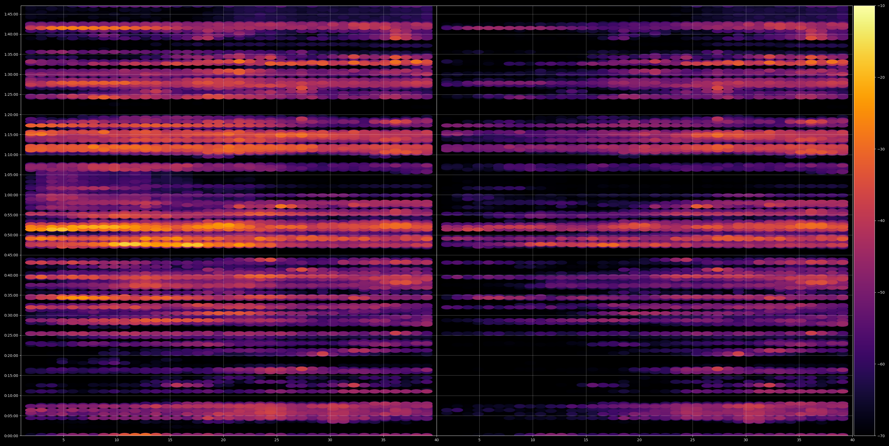The image size is (889, 446).
Task: Click the 1:20:00 time tick label
Action: 11,114
